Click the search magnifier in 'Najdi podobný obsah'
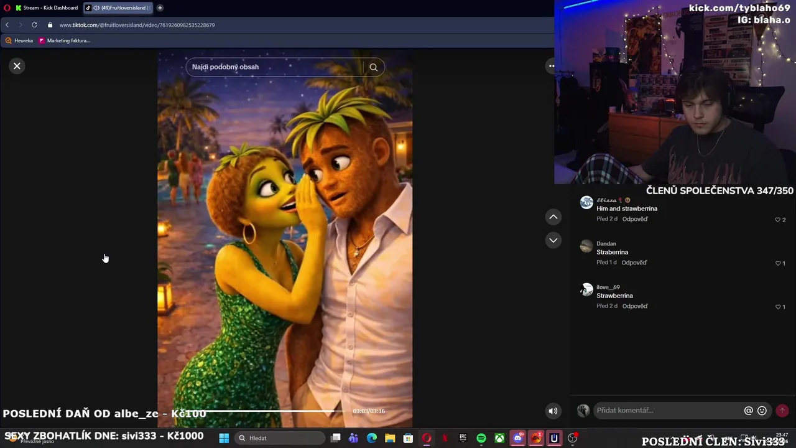This screenshot has width=796, height=448. click(373, 67)
